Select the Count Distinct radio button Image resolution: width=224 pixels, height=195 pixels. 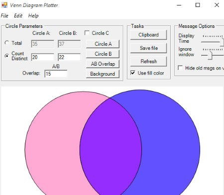(x=7, y=56)
